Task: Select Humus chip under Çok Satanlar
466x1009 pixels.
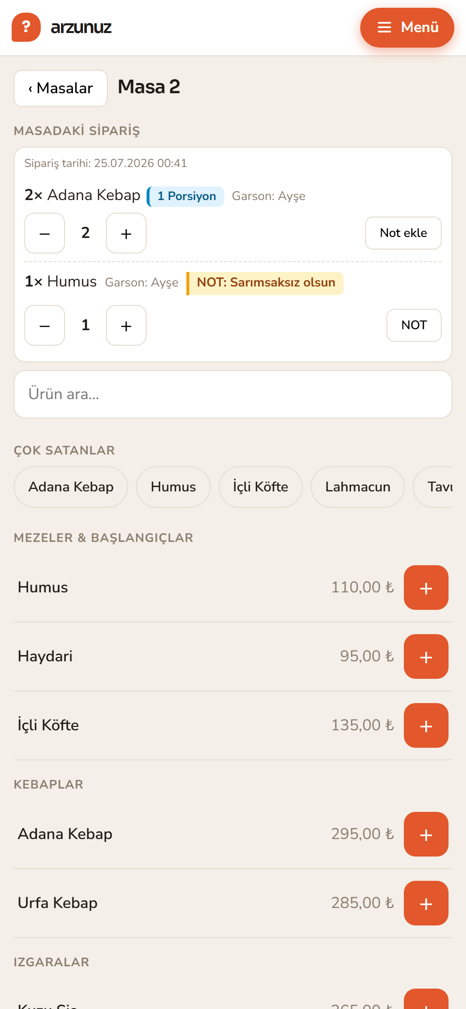Action: click(x=173, y=487)
